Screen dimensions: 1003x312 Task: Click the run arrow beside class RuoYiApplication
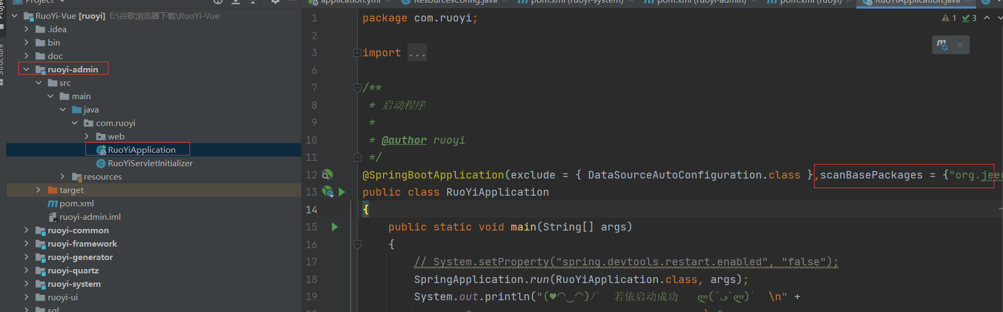tap(341, 191)
